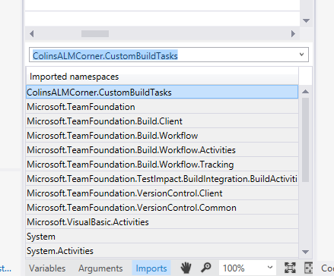
Task: Toggle the Overview minimap icon
Action: click(308, 268)
